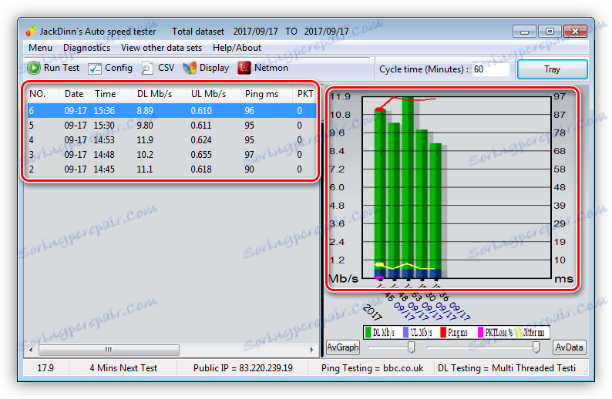This screenshot has width=612, height=399.
Task: Click the ping value 90 cell
Action: pos(249,169)
